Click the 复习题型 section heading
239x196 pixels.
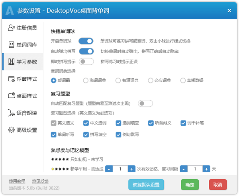pos(61,94)
